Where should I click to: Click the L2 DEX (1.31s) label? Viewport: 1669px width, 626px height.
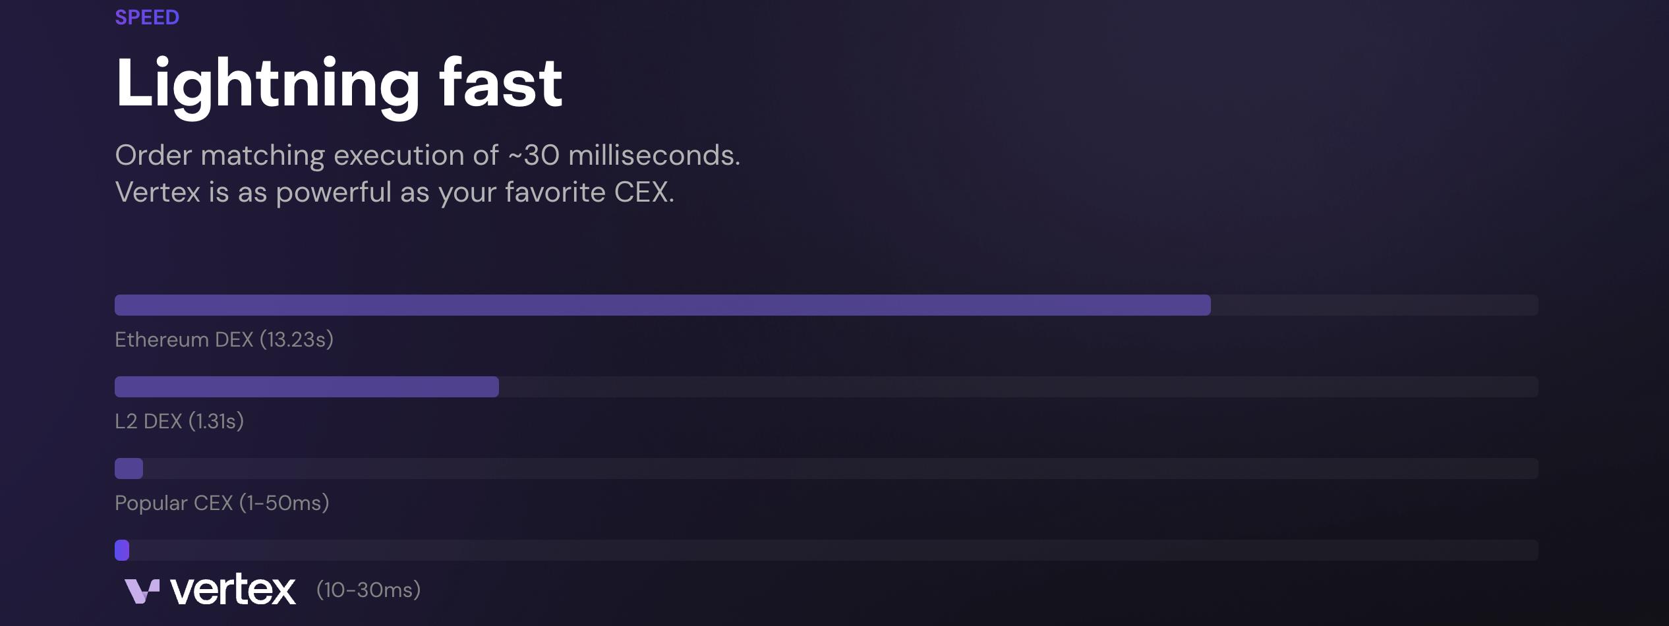coord(179,422)
